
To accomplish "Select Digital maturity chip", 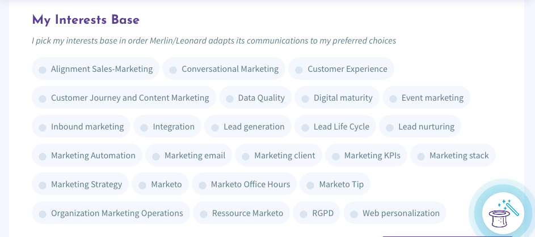I will tap(337, 98).
